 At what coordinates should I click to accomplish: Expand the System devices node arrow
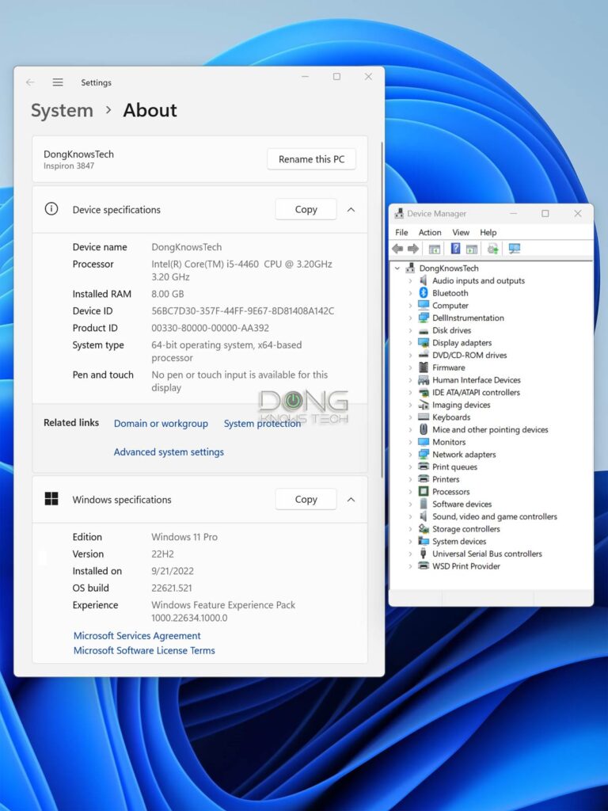[x=410, y=541]
